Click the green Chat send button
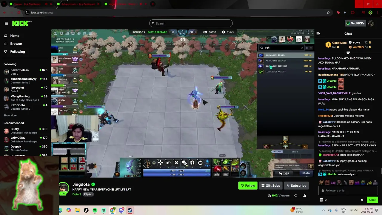This screenshot has height=215, width=382. (372, 200)
